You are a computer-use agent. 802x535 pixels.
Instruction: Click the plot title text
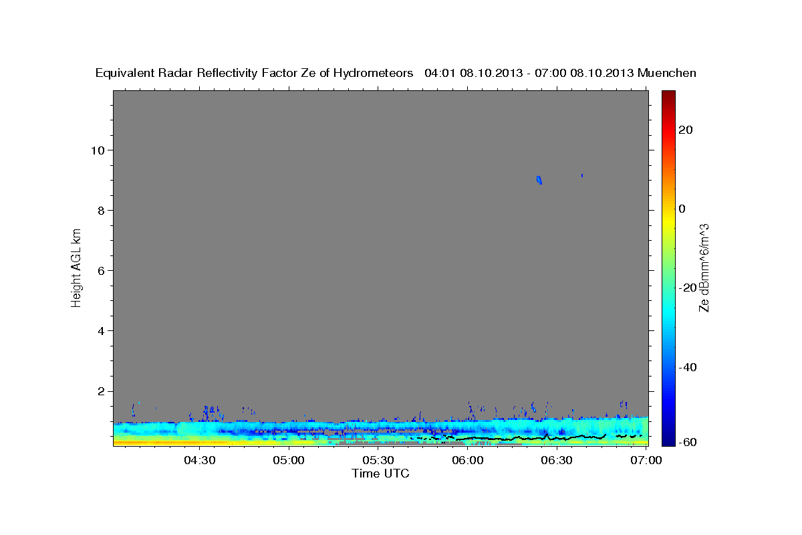[396, 73]
